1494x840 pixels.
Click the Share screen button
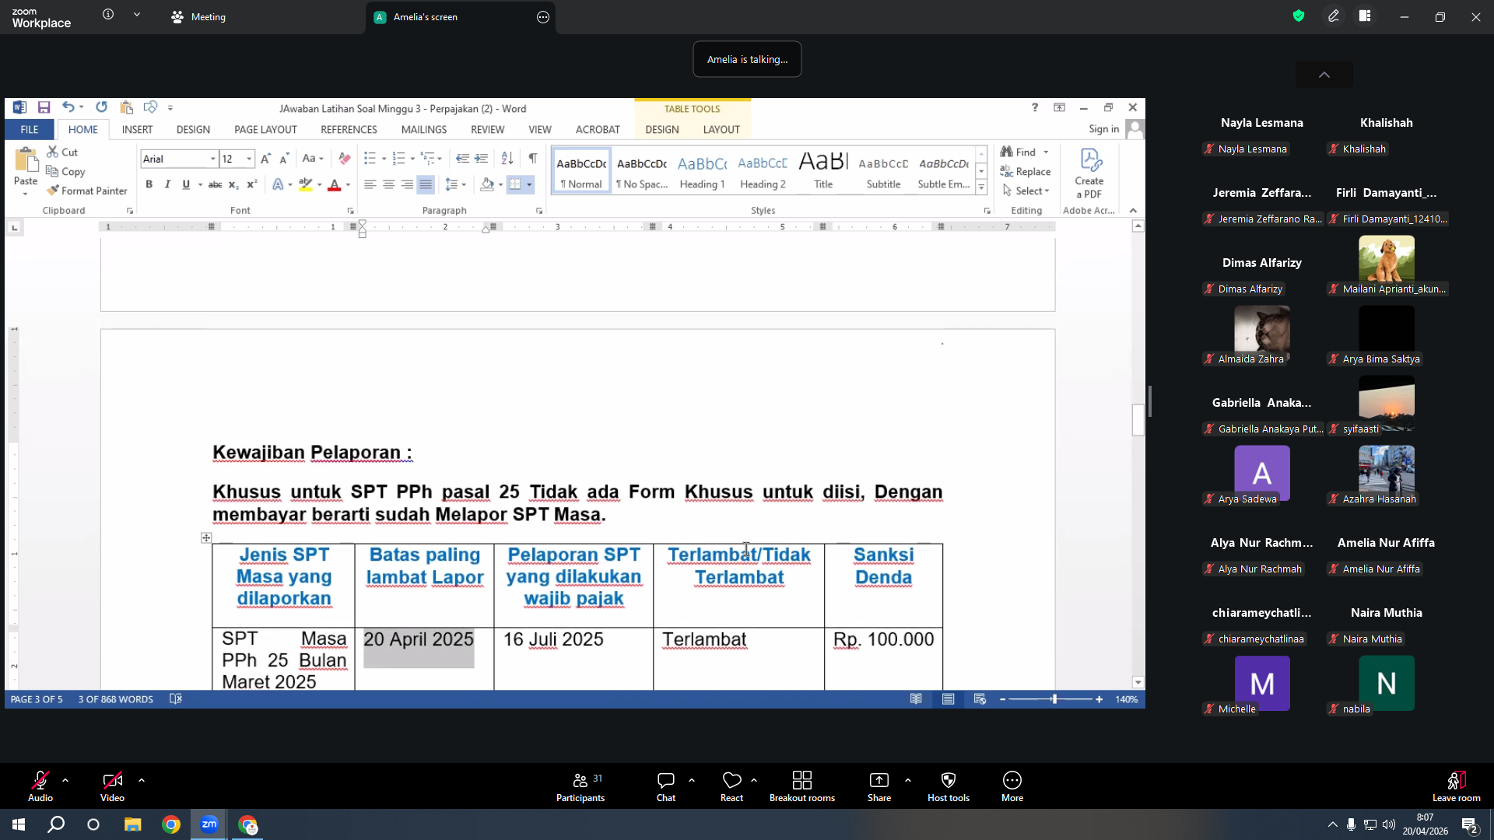(879, 786)
